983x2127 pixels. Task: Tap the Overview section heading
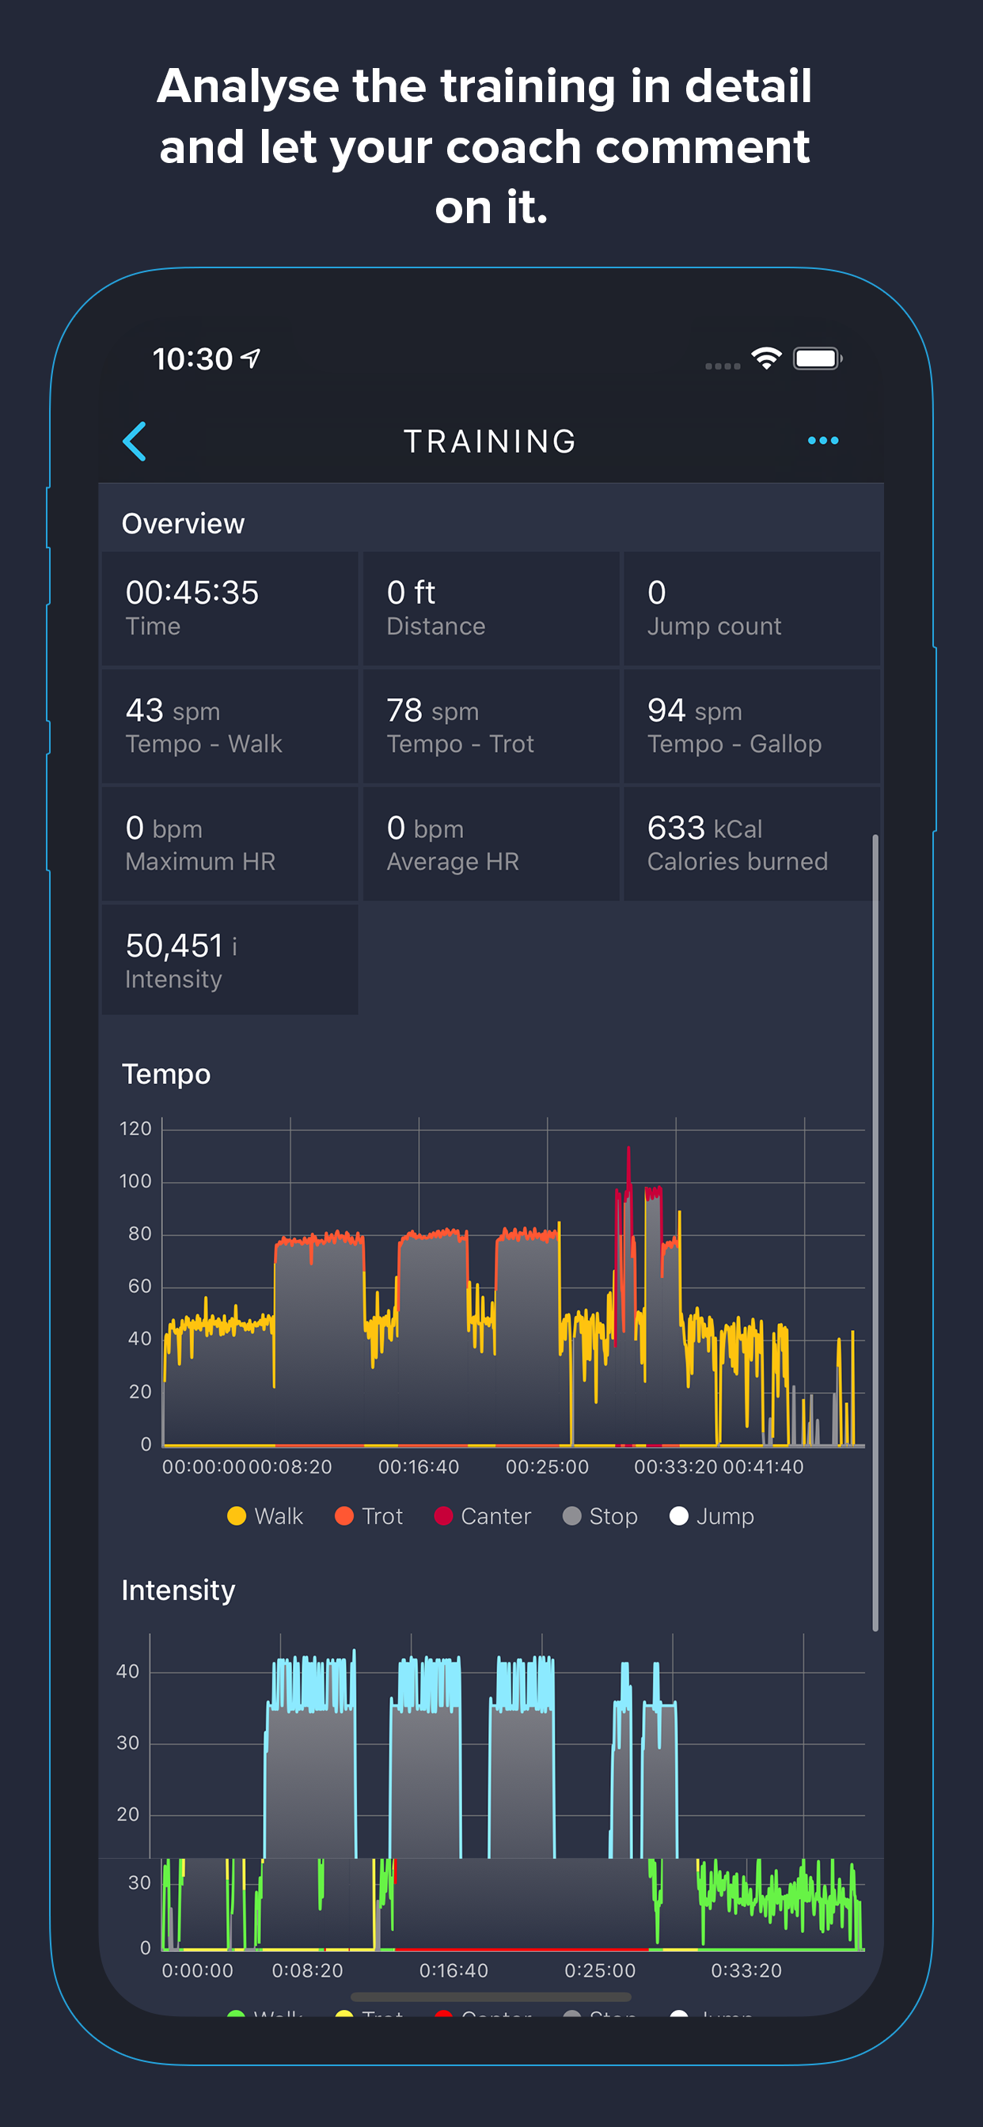(x=184, y=524)
